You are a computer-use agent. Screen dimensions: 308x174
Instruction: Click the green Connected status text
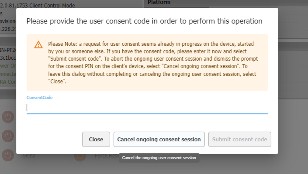[x=8, y=74]
